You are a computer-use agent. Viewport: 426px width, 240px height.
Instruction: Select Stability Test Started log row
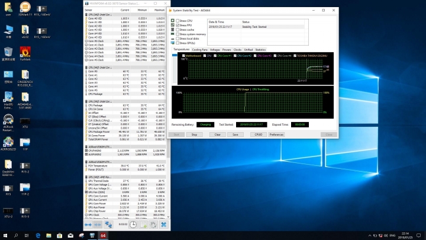(x=256, y=27)
